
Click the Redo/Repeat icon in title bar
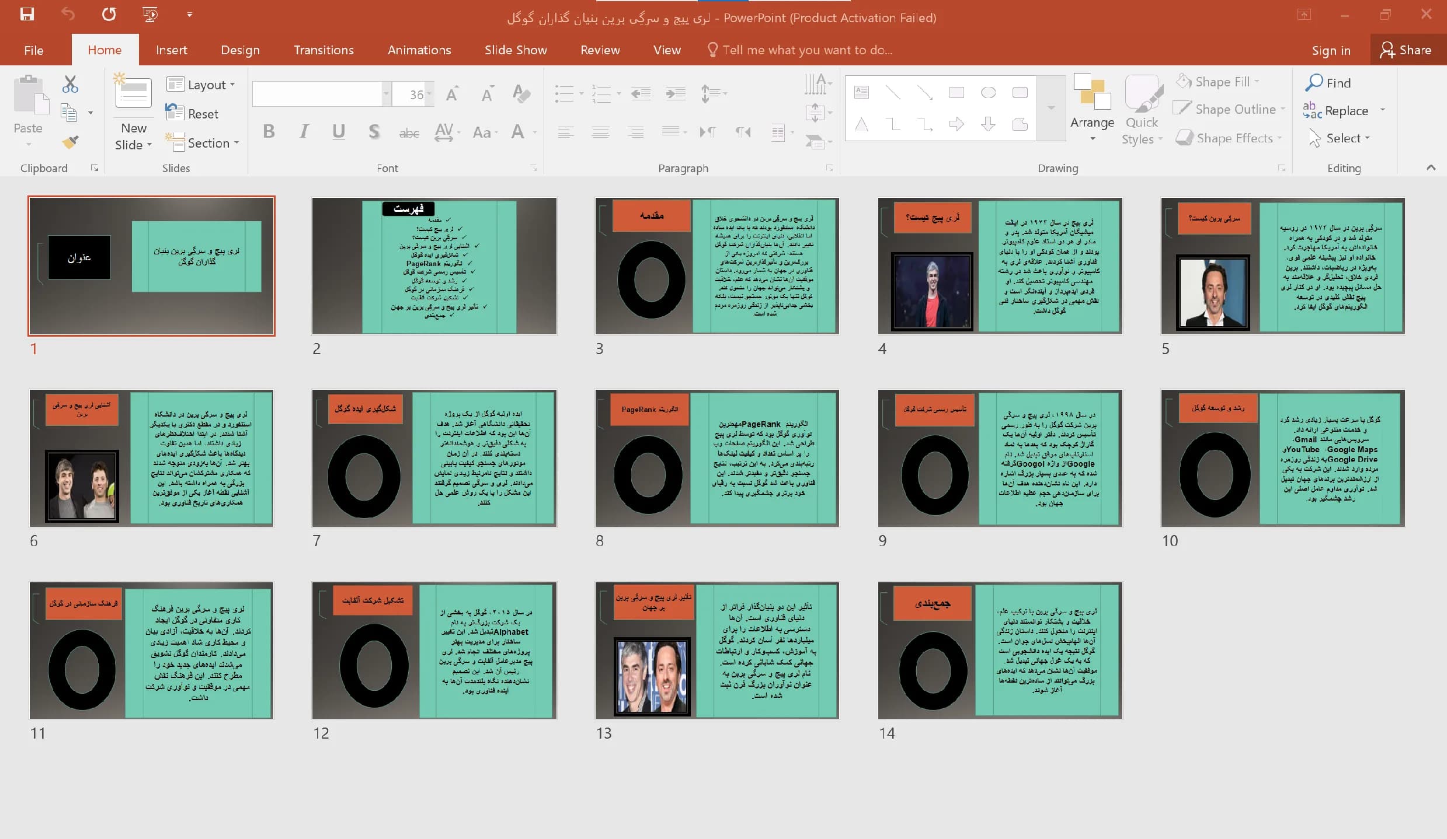[x=109, y=15]
